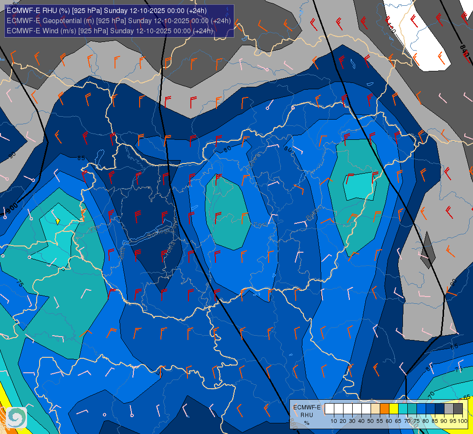Select the light gray 90-95 legend swatch

[x=449, y=409]
